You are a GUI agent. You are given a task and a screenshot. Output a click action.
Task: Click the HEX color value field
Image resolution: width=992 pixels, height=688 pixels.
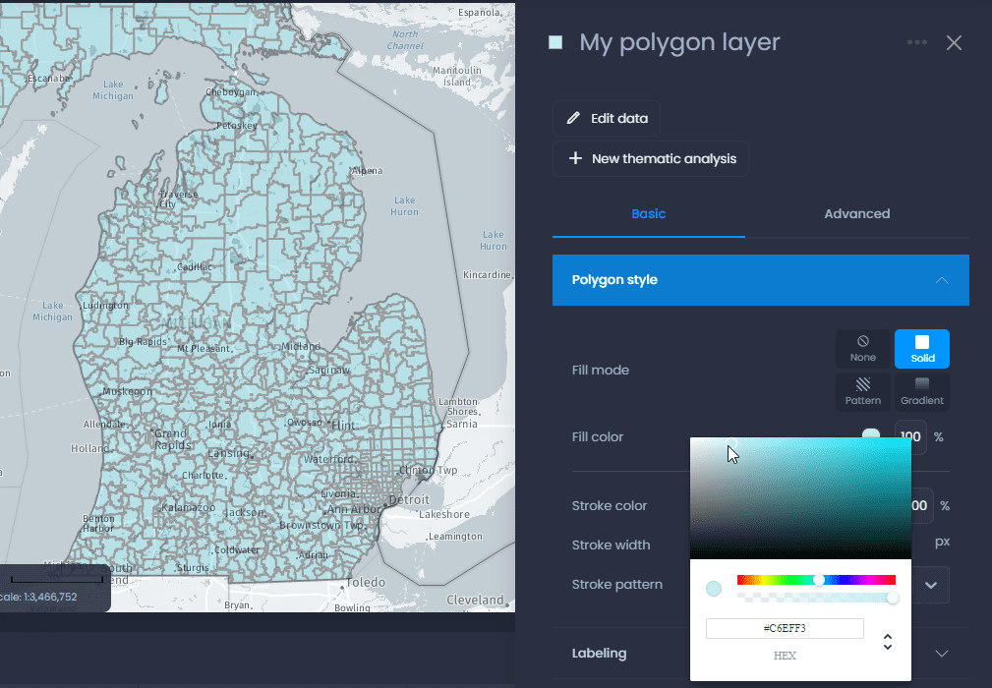pos(785,628)
